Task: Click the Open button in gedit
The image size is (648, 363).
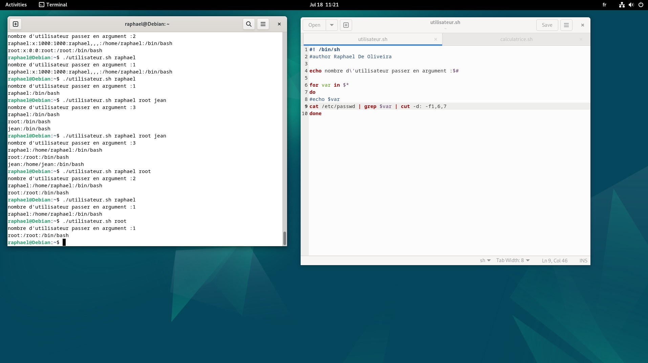Action: [x=314, y=25]
